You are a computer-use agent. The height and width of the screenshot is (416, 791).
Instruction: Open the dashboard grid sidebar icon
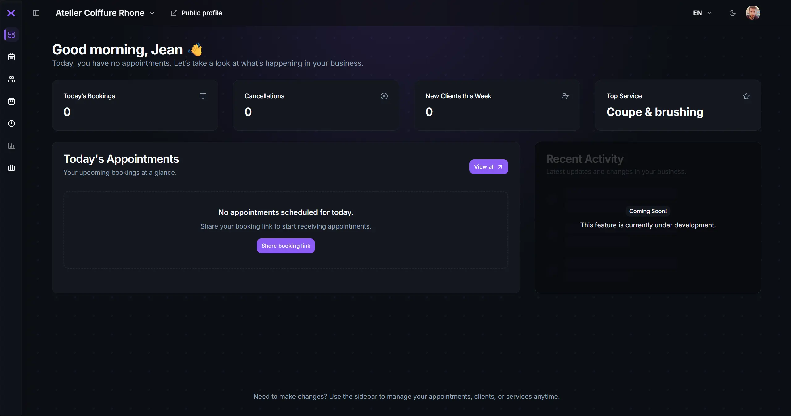[x=11, y=35]
